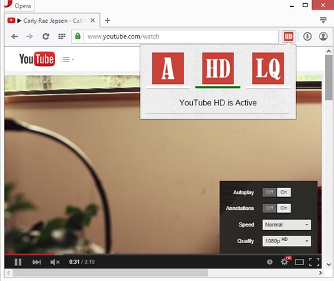Open the user account icon
The height and width of the screenshot is (281, 334).
[323, 37]
